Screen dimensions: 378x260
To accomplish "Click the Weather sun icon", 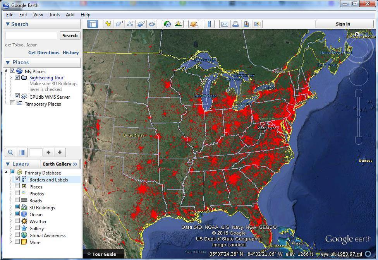I will pyautogui.click(x=24, y=221).
